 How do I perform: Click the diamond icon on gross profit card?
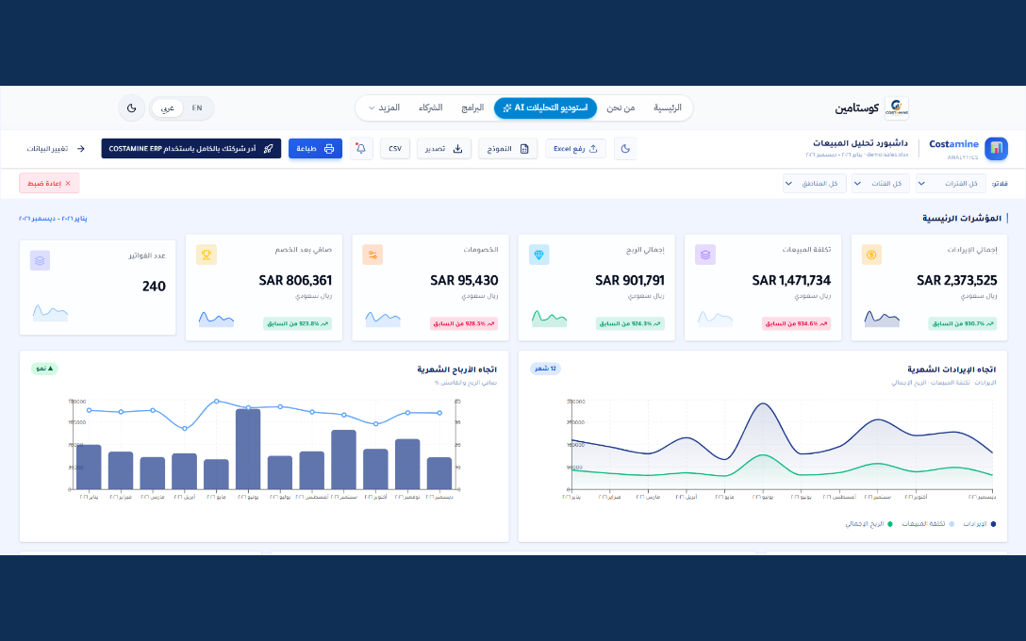(x=539, y=255)
